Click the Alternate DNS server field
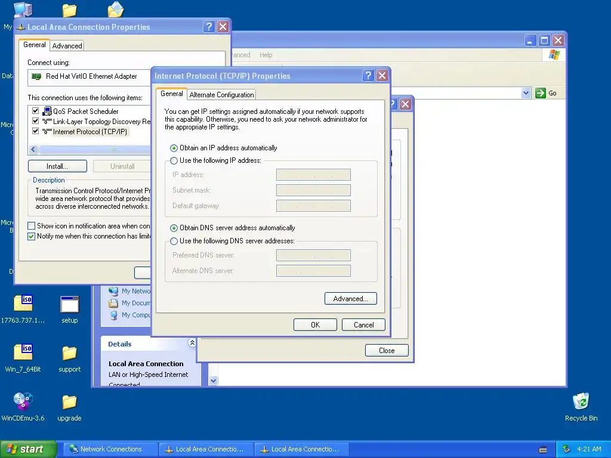The width and height of the screenshot is (611, 458). click(x=313, y=271)
